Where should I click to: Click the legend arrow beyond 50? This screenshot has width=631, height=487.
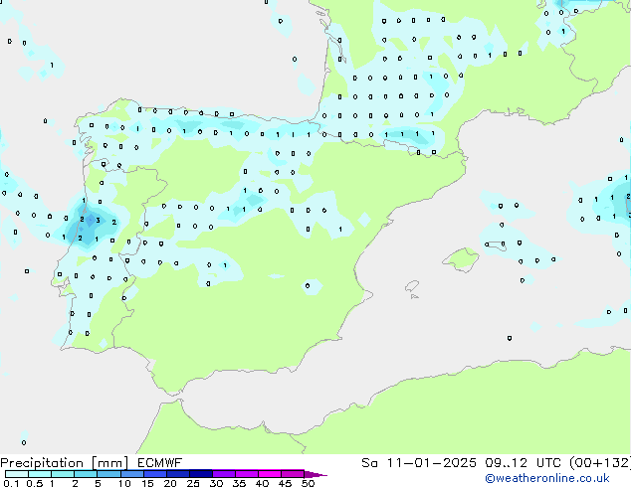(x=315, y=474)
